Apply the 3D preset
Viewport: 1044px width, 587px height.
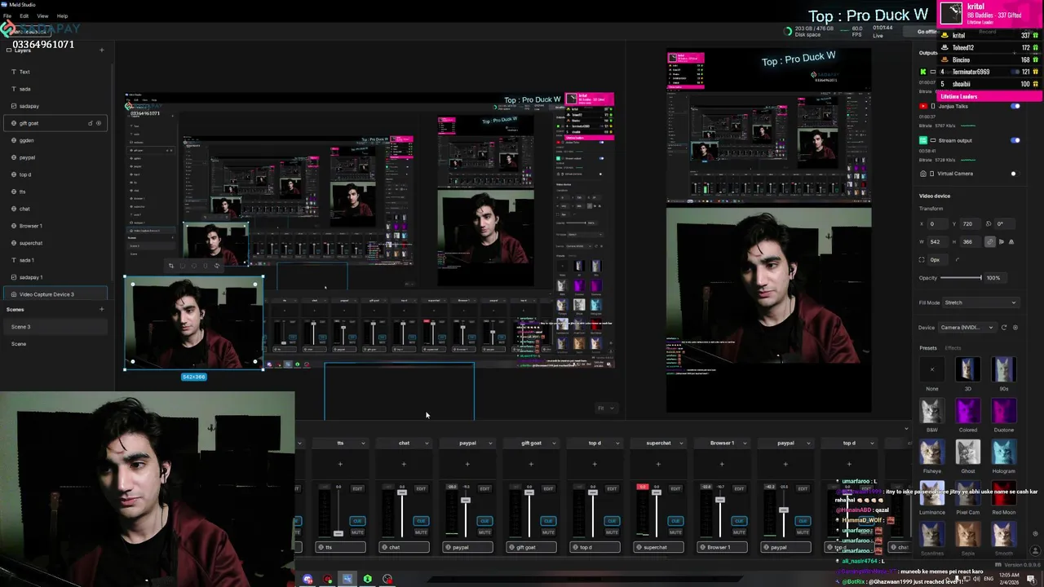[x=968, y=369]
